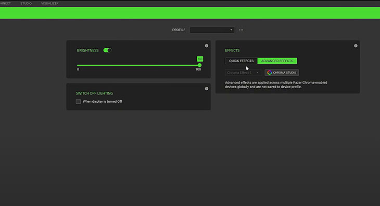Click the slider minimum label 0
The width and height of the screenshot is (380, 206).
[x=78, y=70]
